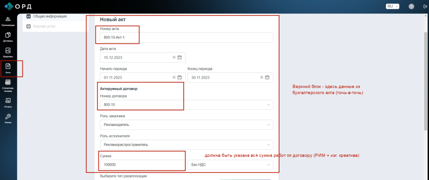Screen dimensions: 429x180
Task: Open the RU language selector
Action: (393, 6)
